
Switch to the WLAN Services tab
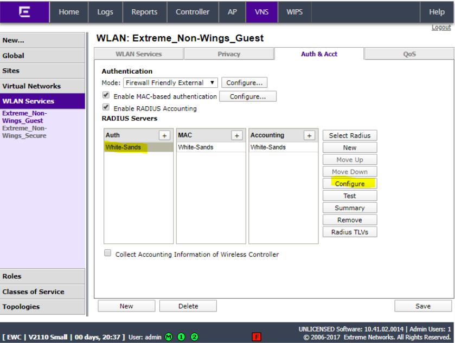139,54
